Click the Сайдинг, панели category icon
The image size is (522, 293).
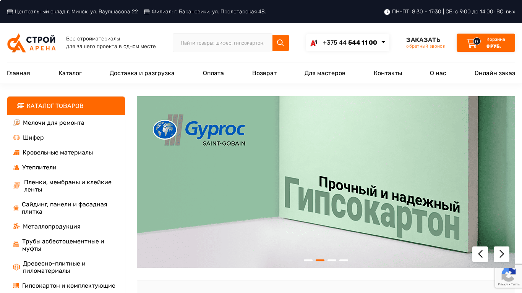point(16,208)
